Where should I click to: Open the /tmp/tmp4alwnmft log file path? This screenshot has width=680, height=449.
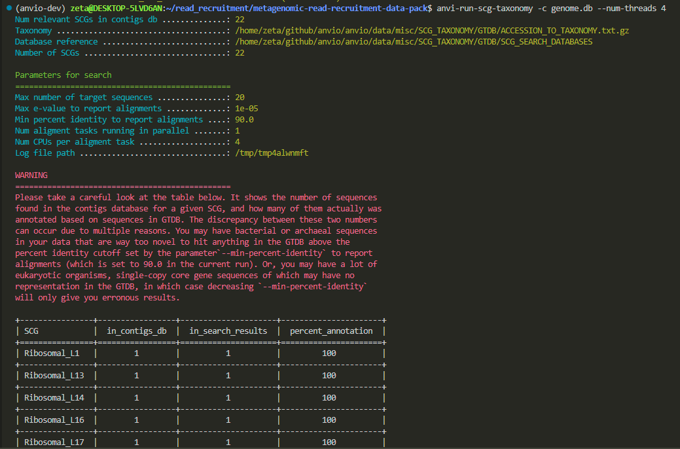(272, 153)
